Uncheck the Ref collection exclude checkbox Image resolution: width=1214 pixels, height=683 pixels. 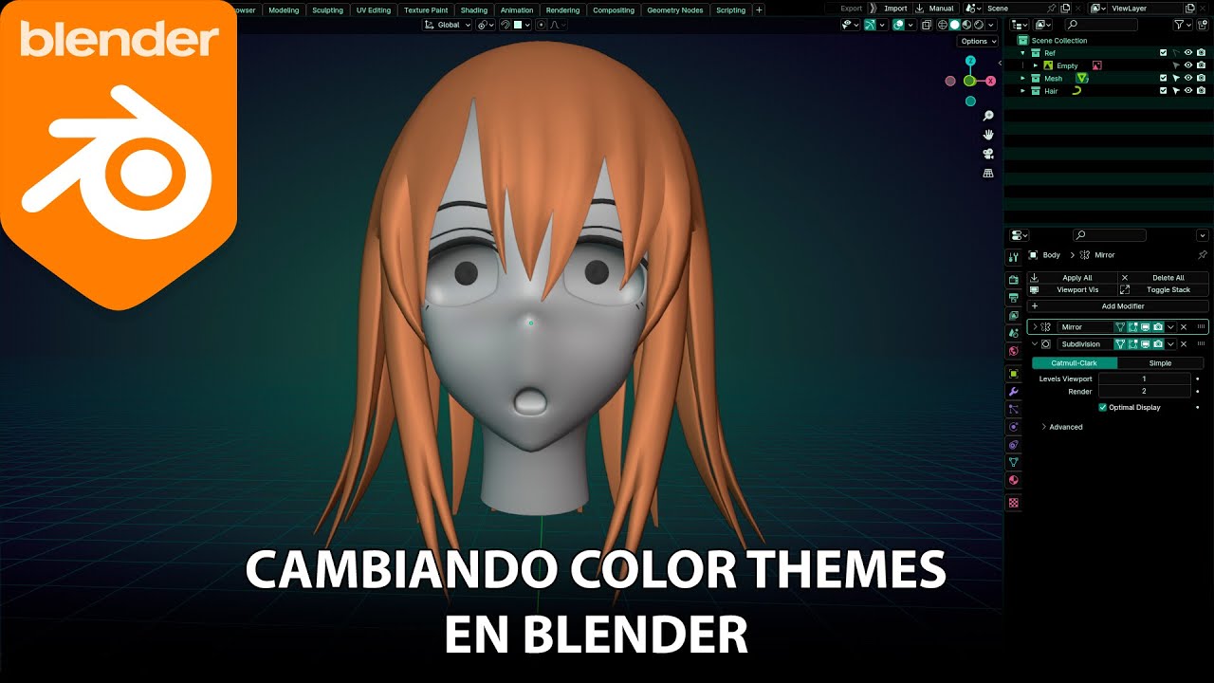(x=1164, y=53)
